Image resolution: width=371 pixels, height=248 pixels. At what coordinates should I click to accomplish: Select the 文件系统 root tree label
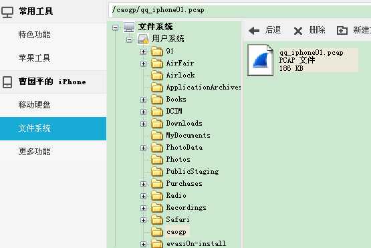coord(156,27)
